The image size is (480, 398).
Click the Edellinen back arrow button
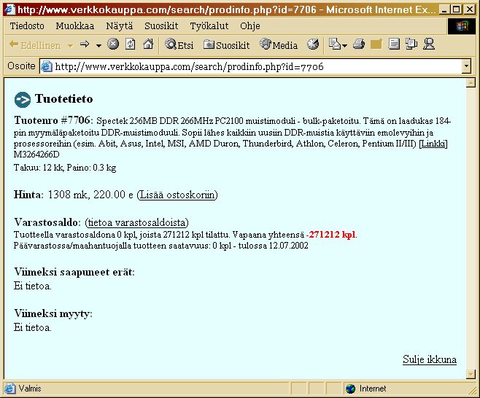pos(35,45)
